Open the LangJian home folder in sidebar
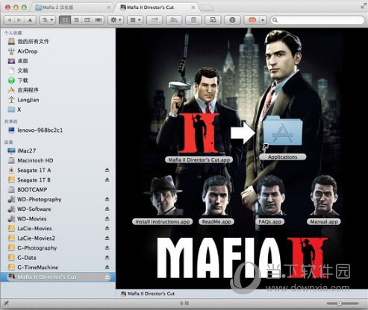Viewport: 368px width, 310px height. point(28,100)
